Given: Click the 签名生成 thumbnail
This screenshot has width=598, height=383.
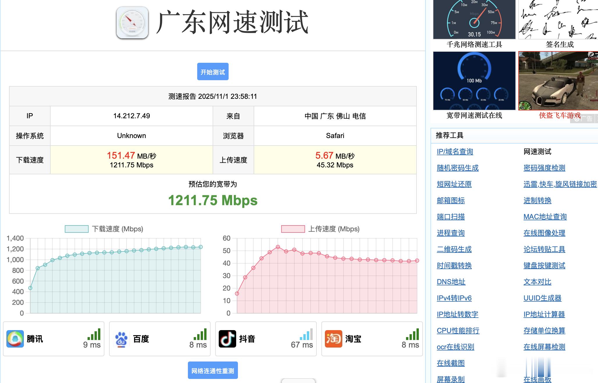Looking at the screenshot, I should [x=558, y=20].
